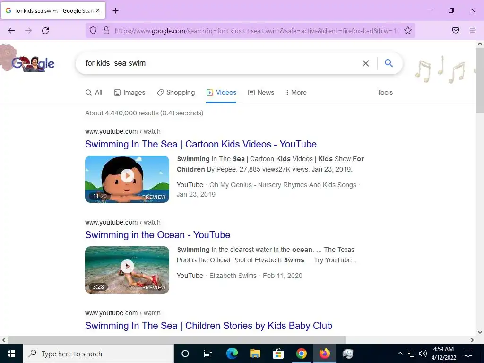
Task: Switch to the News tab
Action: click(x=261, y=92)
